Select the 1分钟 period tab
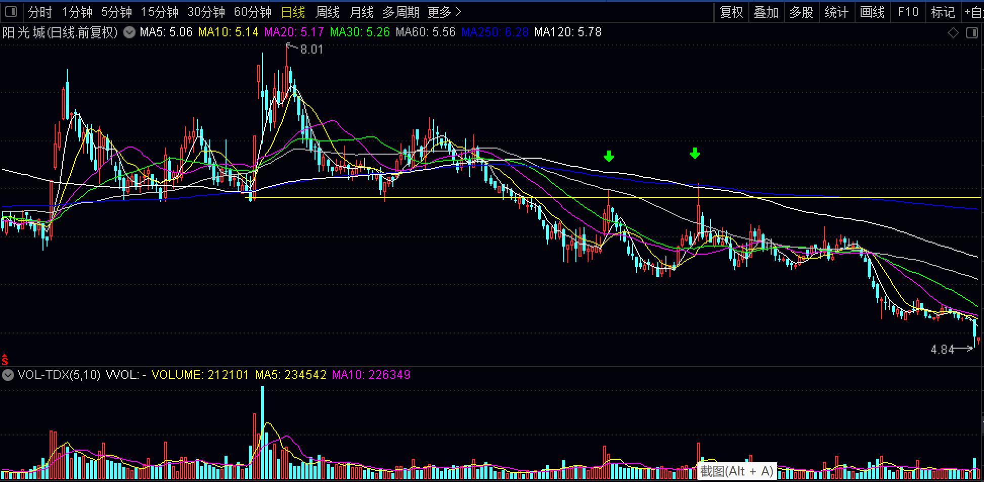This screenshot has height=482, width=984. 77,12
